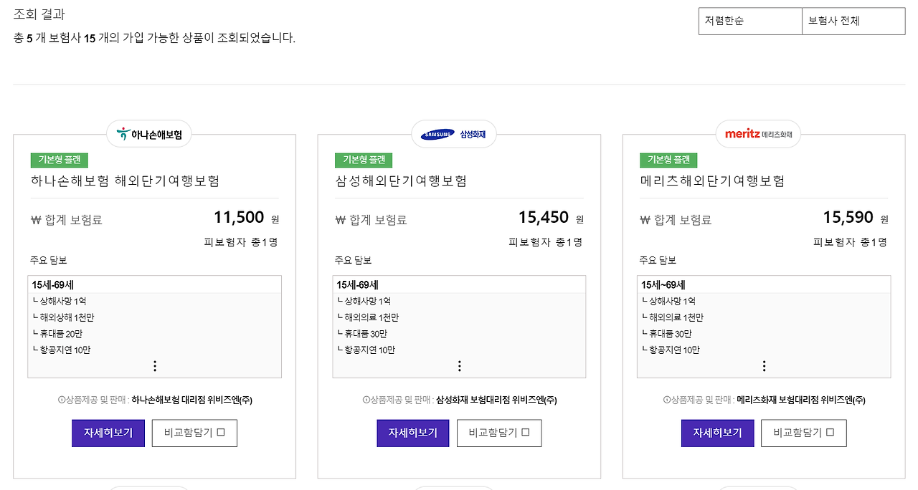Viewport: 918px width, 490px height.
Task: Expand coverage details under 삼성화재 via ellipsis
Action: click(459, 366)
